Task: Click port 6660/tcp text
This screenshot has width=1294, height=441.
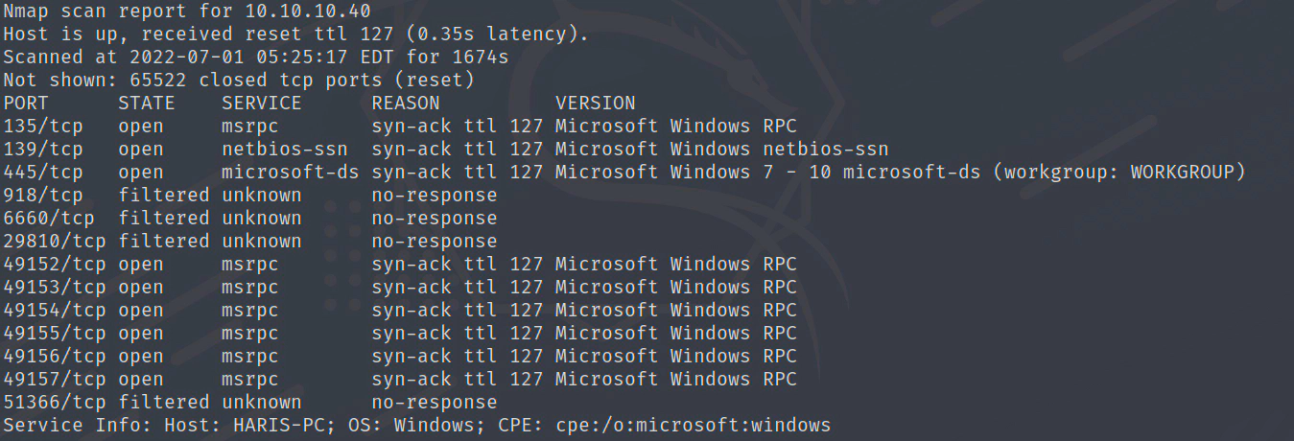Action: tap(49, 219)
